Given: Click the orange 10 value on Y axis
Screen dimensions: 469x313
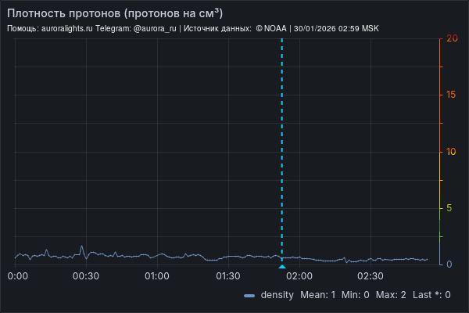Looking at the screenshot, I should pos(451,151).
